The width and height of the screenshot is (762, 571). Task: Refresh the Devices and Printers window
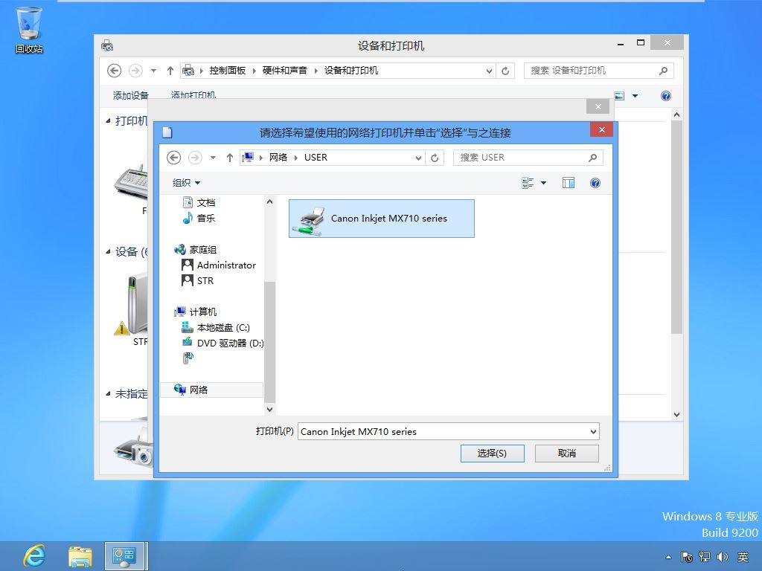pos(505,71)
